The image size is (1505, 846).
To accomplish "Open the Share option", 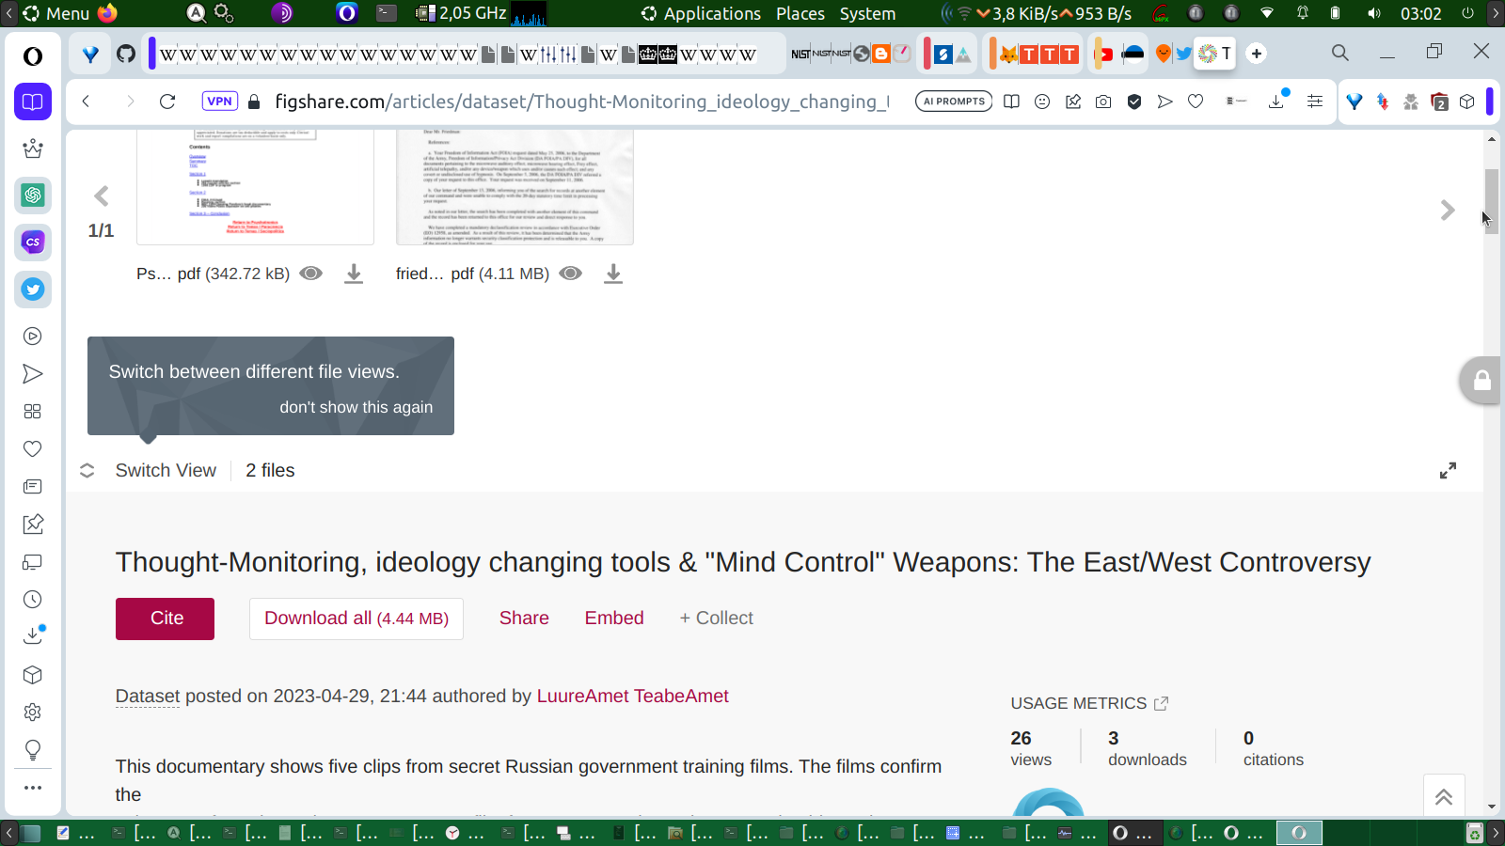I will pyautogui.click(x=524, y=619).
